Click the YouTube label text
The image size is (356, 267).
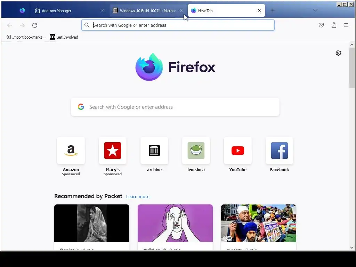(x=238, y=170)
